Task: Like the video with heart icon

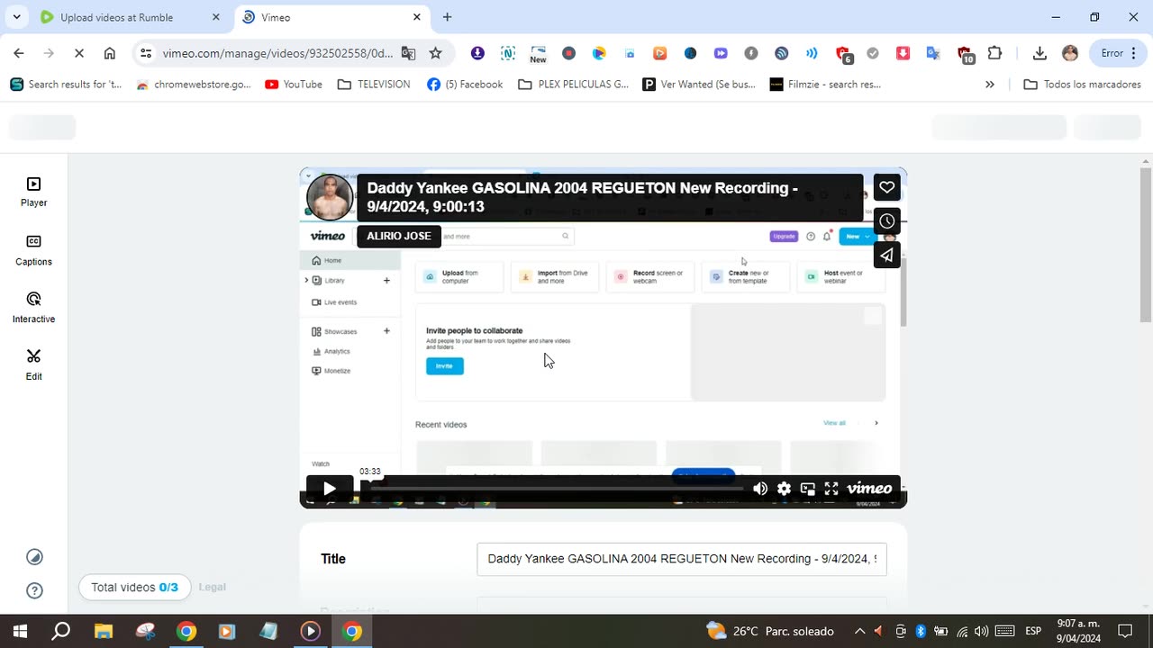Action: (x=886, y=187)
